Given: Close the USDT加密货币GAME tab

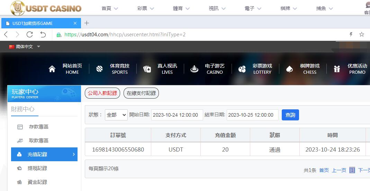Looking at the screenshot, I should tap(75, 23).
